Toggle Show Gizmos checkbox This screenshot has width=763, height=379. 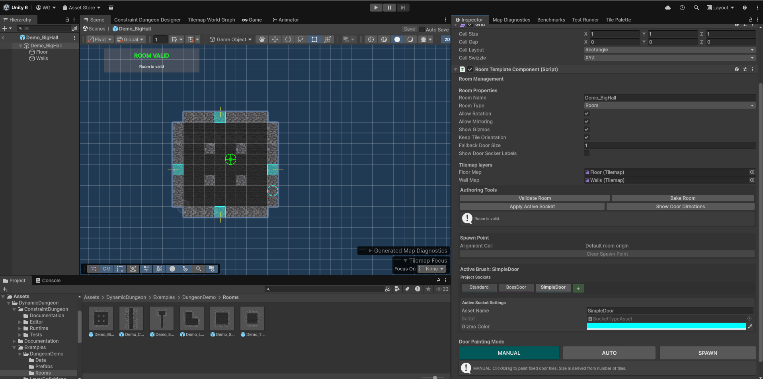pos(587,129)
